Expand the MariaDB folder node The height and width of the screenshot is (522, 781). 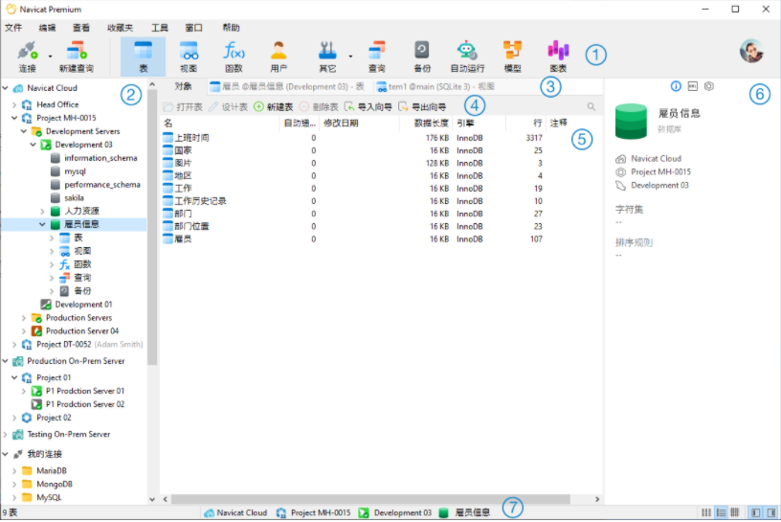coord(14,471)
